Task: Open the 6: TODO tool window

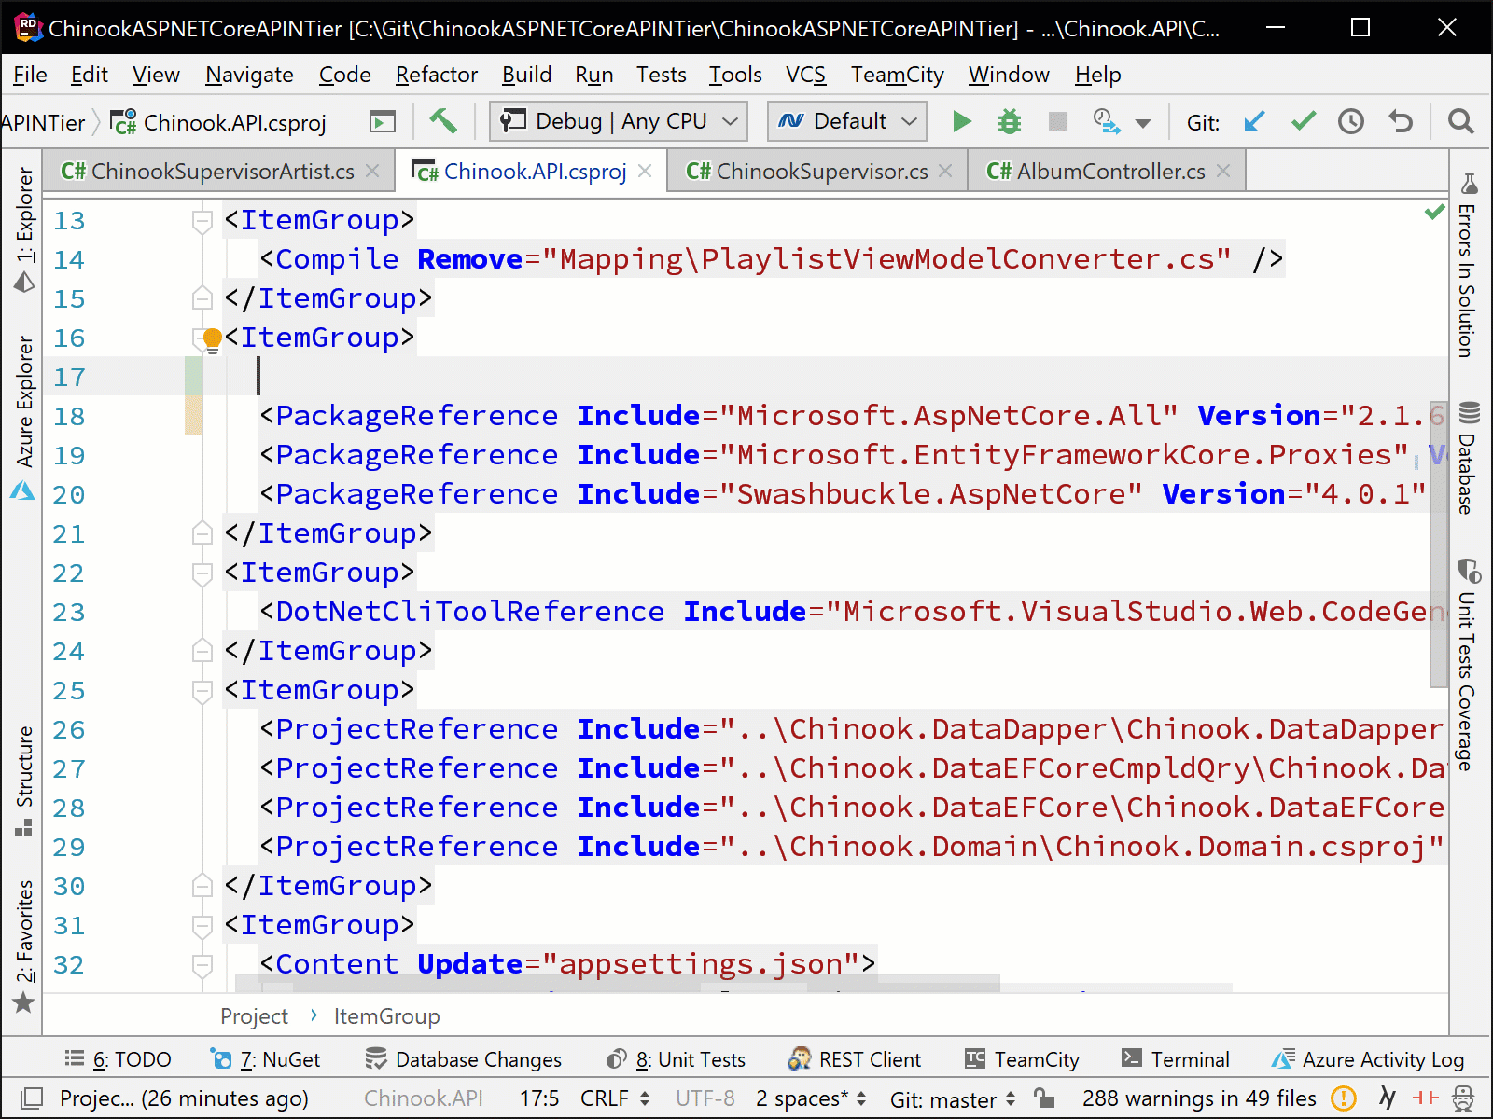Action: [118, 1059]
